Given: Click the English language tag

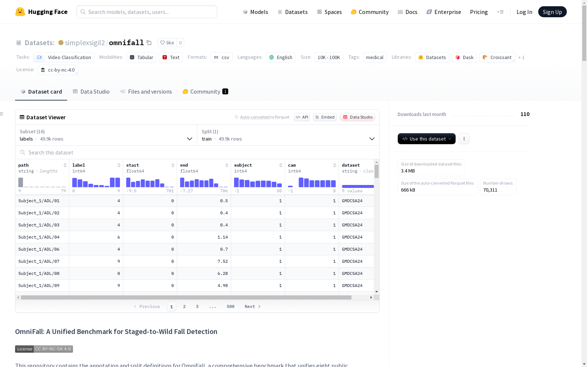Looking at the screenshot, I should (x=281, y=57).
